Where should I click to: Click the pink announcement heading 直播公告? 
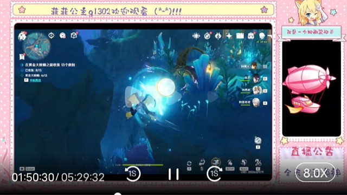click(312, 152)
